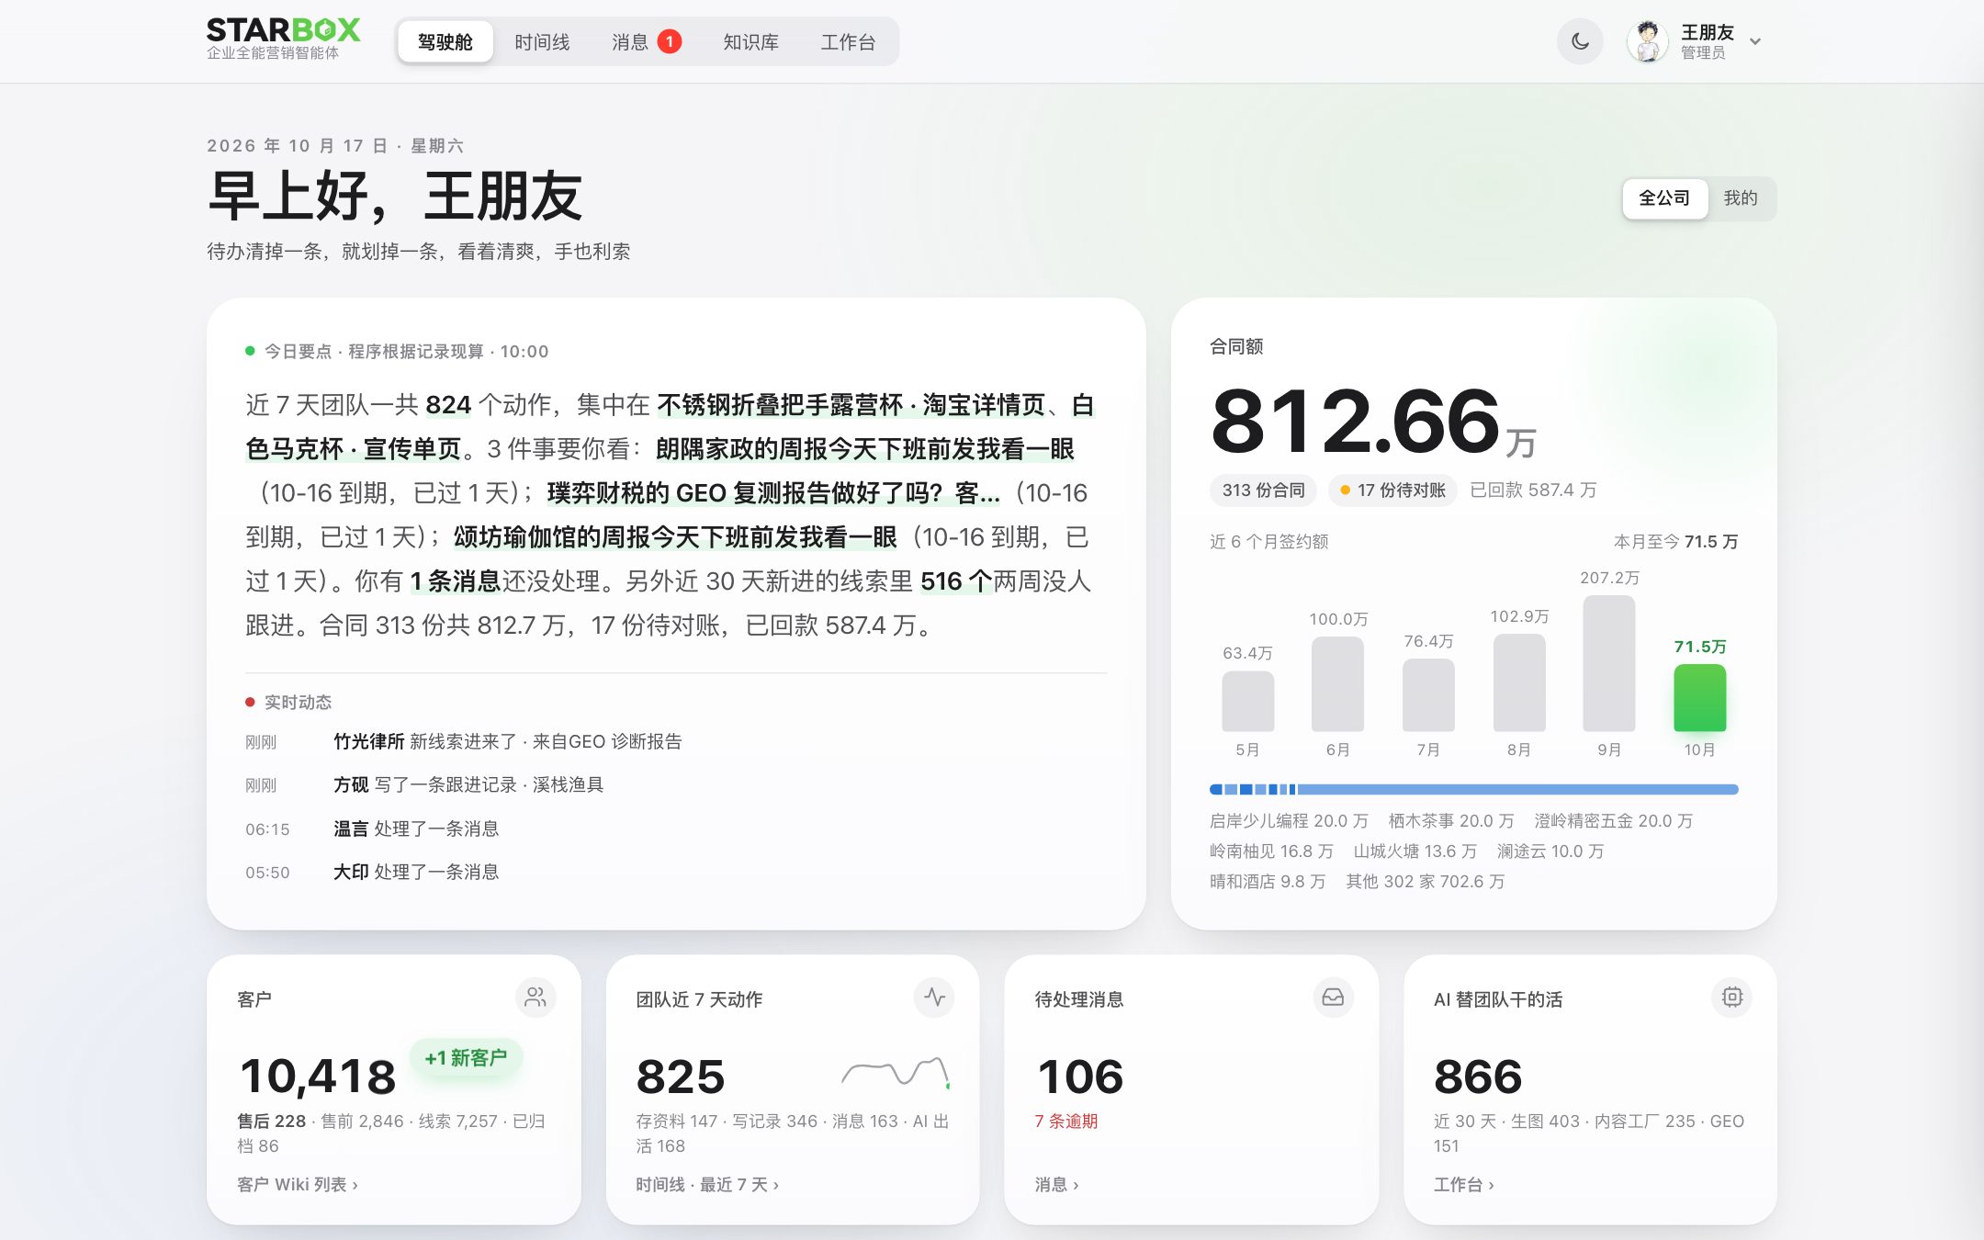
Task: Click the red message count badge
Action: point(670,41)
